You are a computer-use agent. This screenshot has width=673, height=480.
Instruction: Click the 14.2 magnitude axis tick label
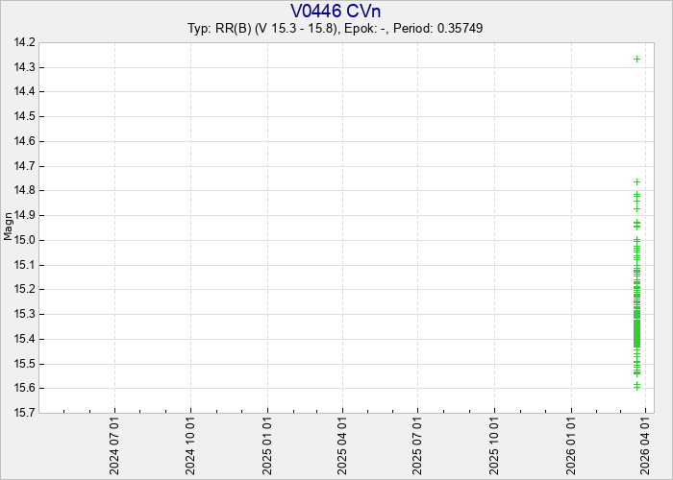pos(25,42)
